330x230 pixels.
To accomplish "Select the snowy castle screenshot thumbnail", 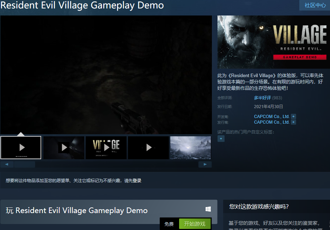I will [190, 148].
